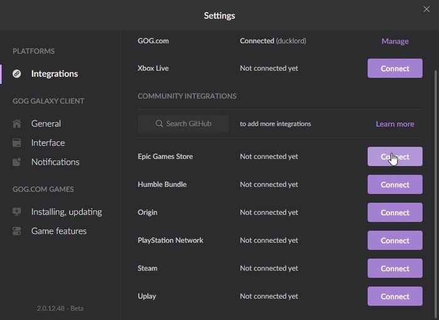Click Origin's Not connected yet status

(269, 212)
